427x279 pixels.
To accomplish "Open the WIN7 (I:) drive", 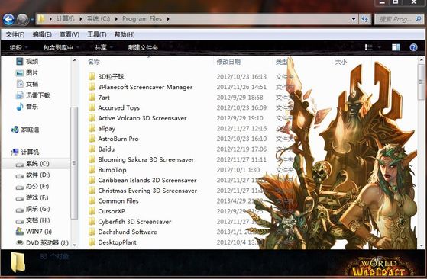I will (x=34, y=232).
